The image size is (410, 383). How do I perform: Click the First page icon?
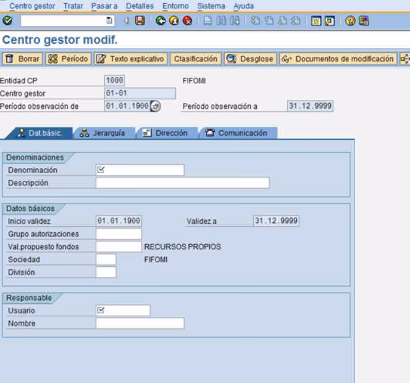(x=255, y=20)
